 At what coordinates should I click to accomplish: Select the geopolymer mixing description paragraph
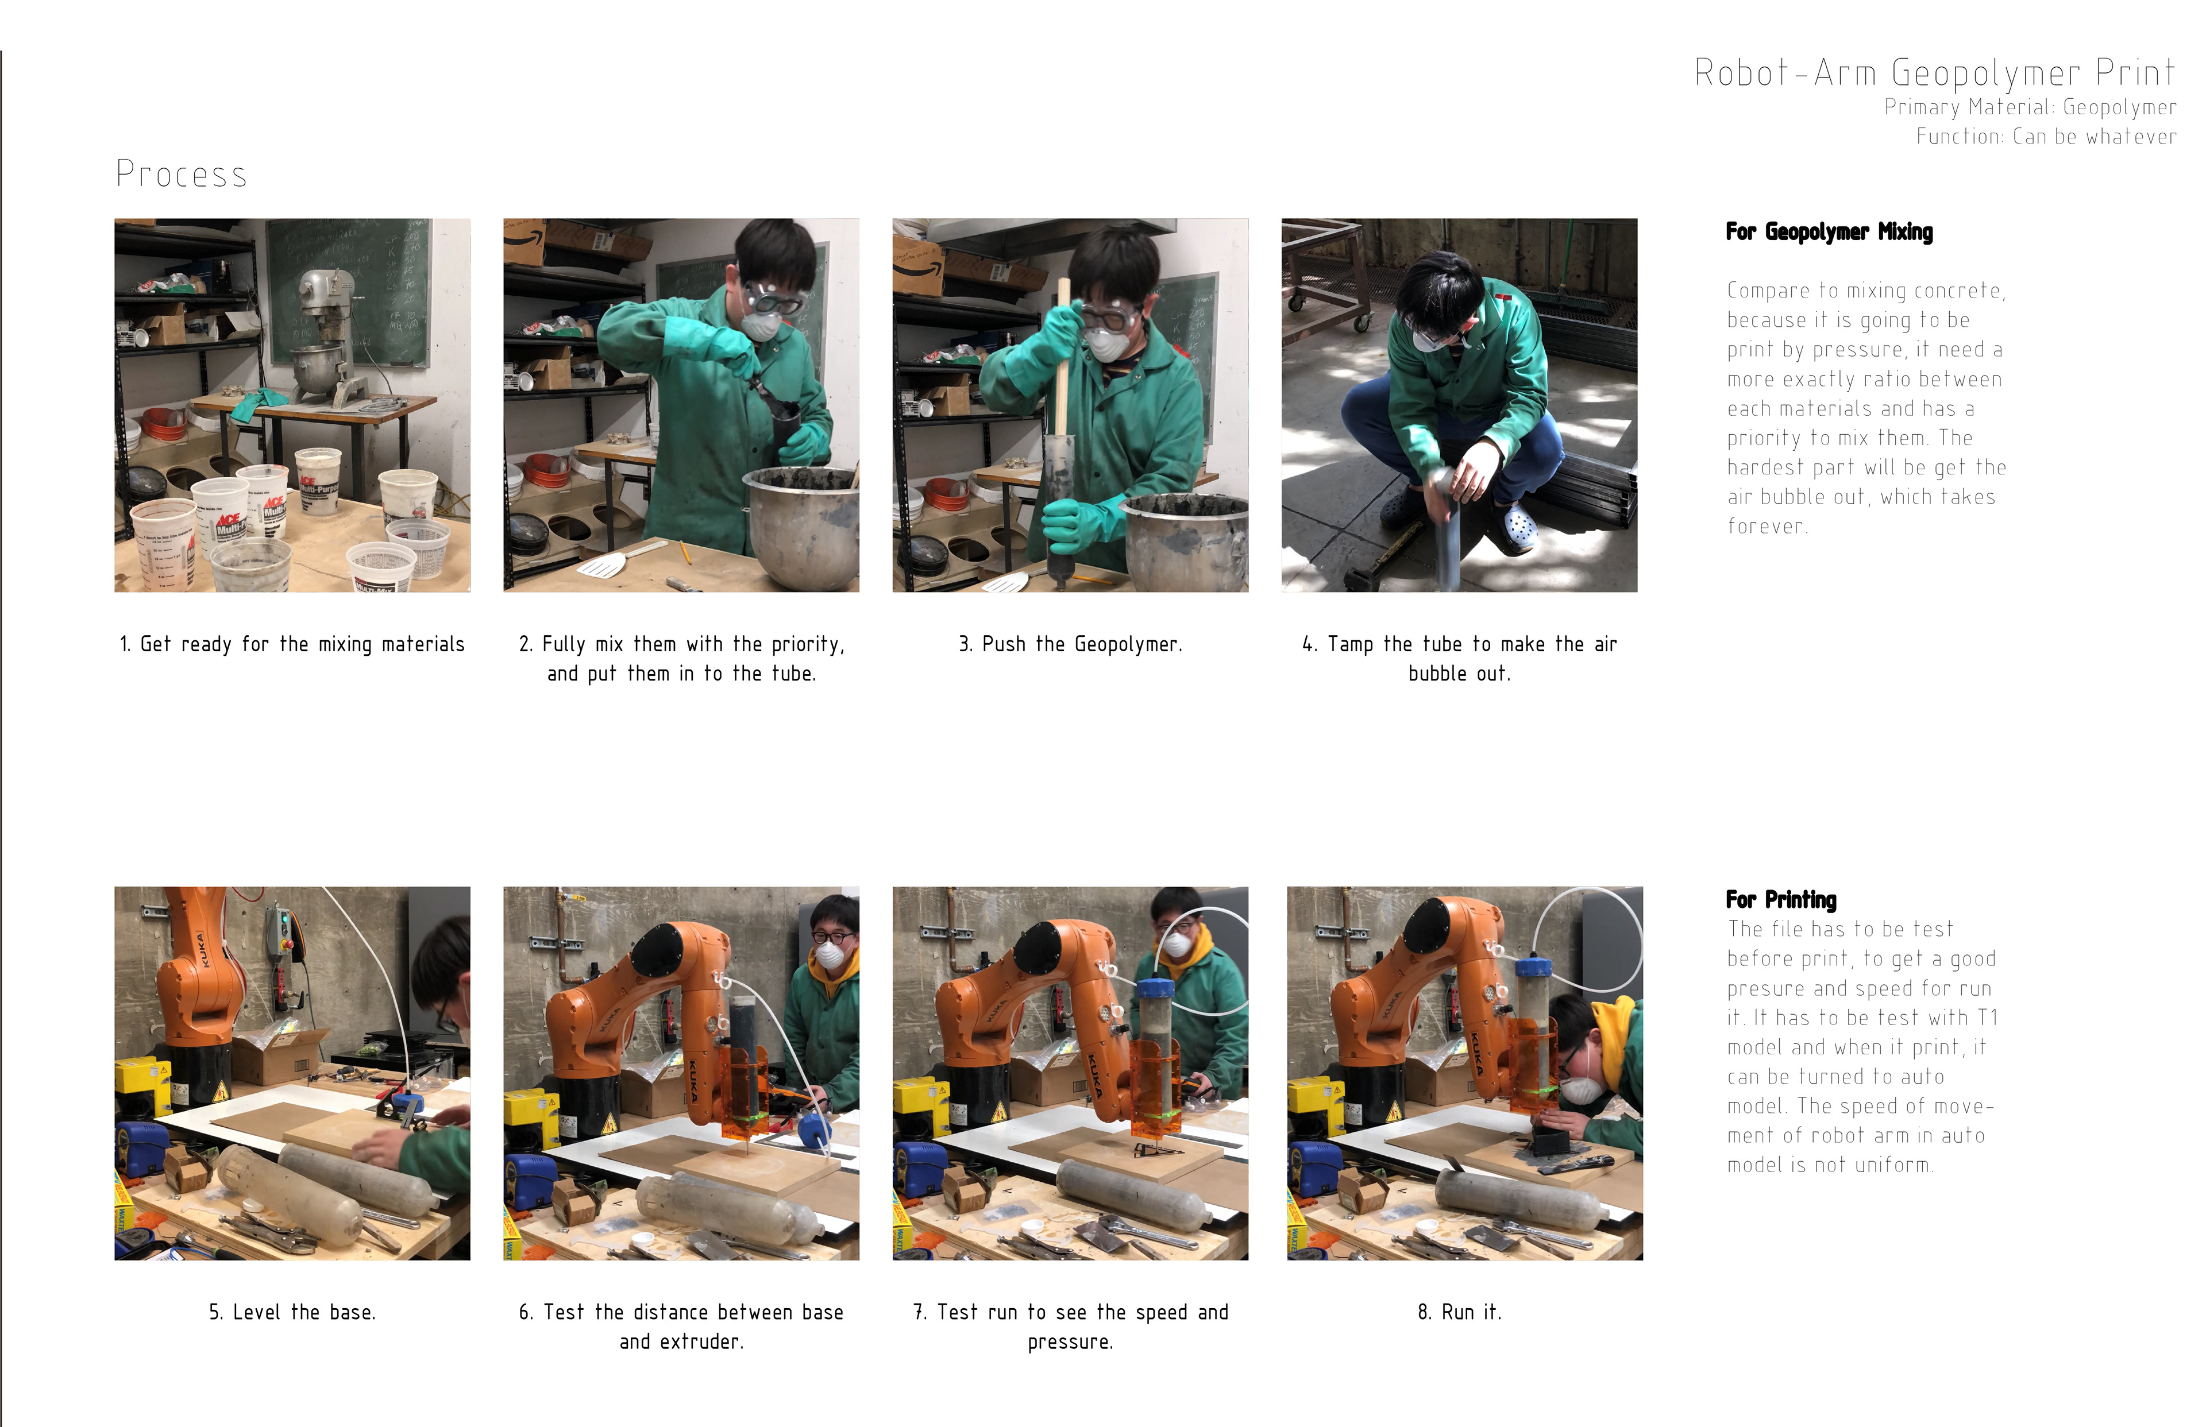(x=1866, y=408)
